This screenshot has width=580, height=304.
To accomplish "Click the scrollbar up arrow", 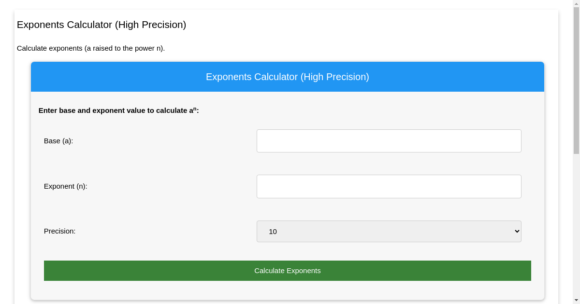I will pos(576,3).
